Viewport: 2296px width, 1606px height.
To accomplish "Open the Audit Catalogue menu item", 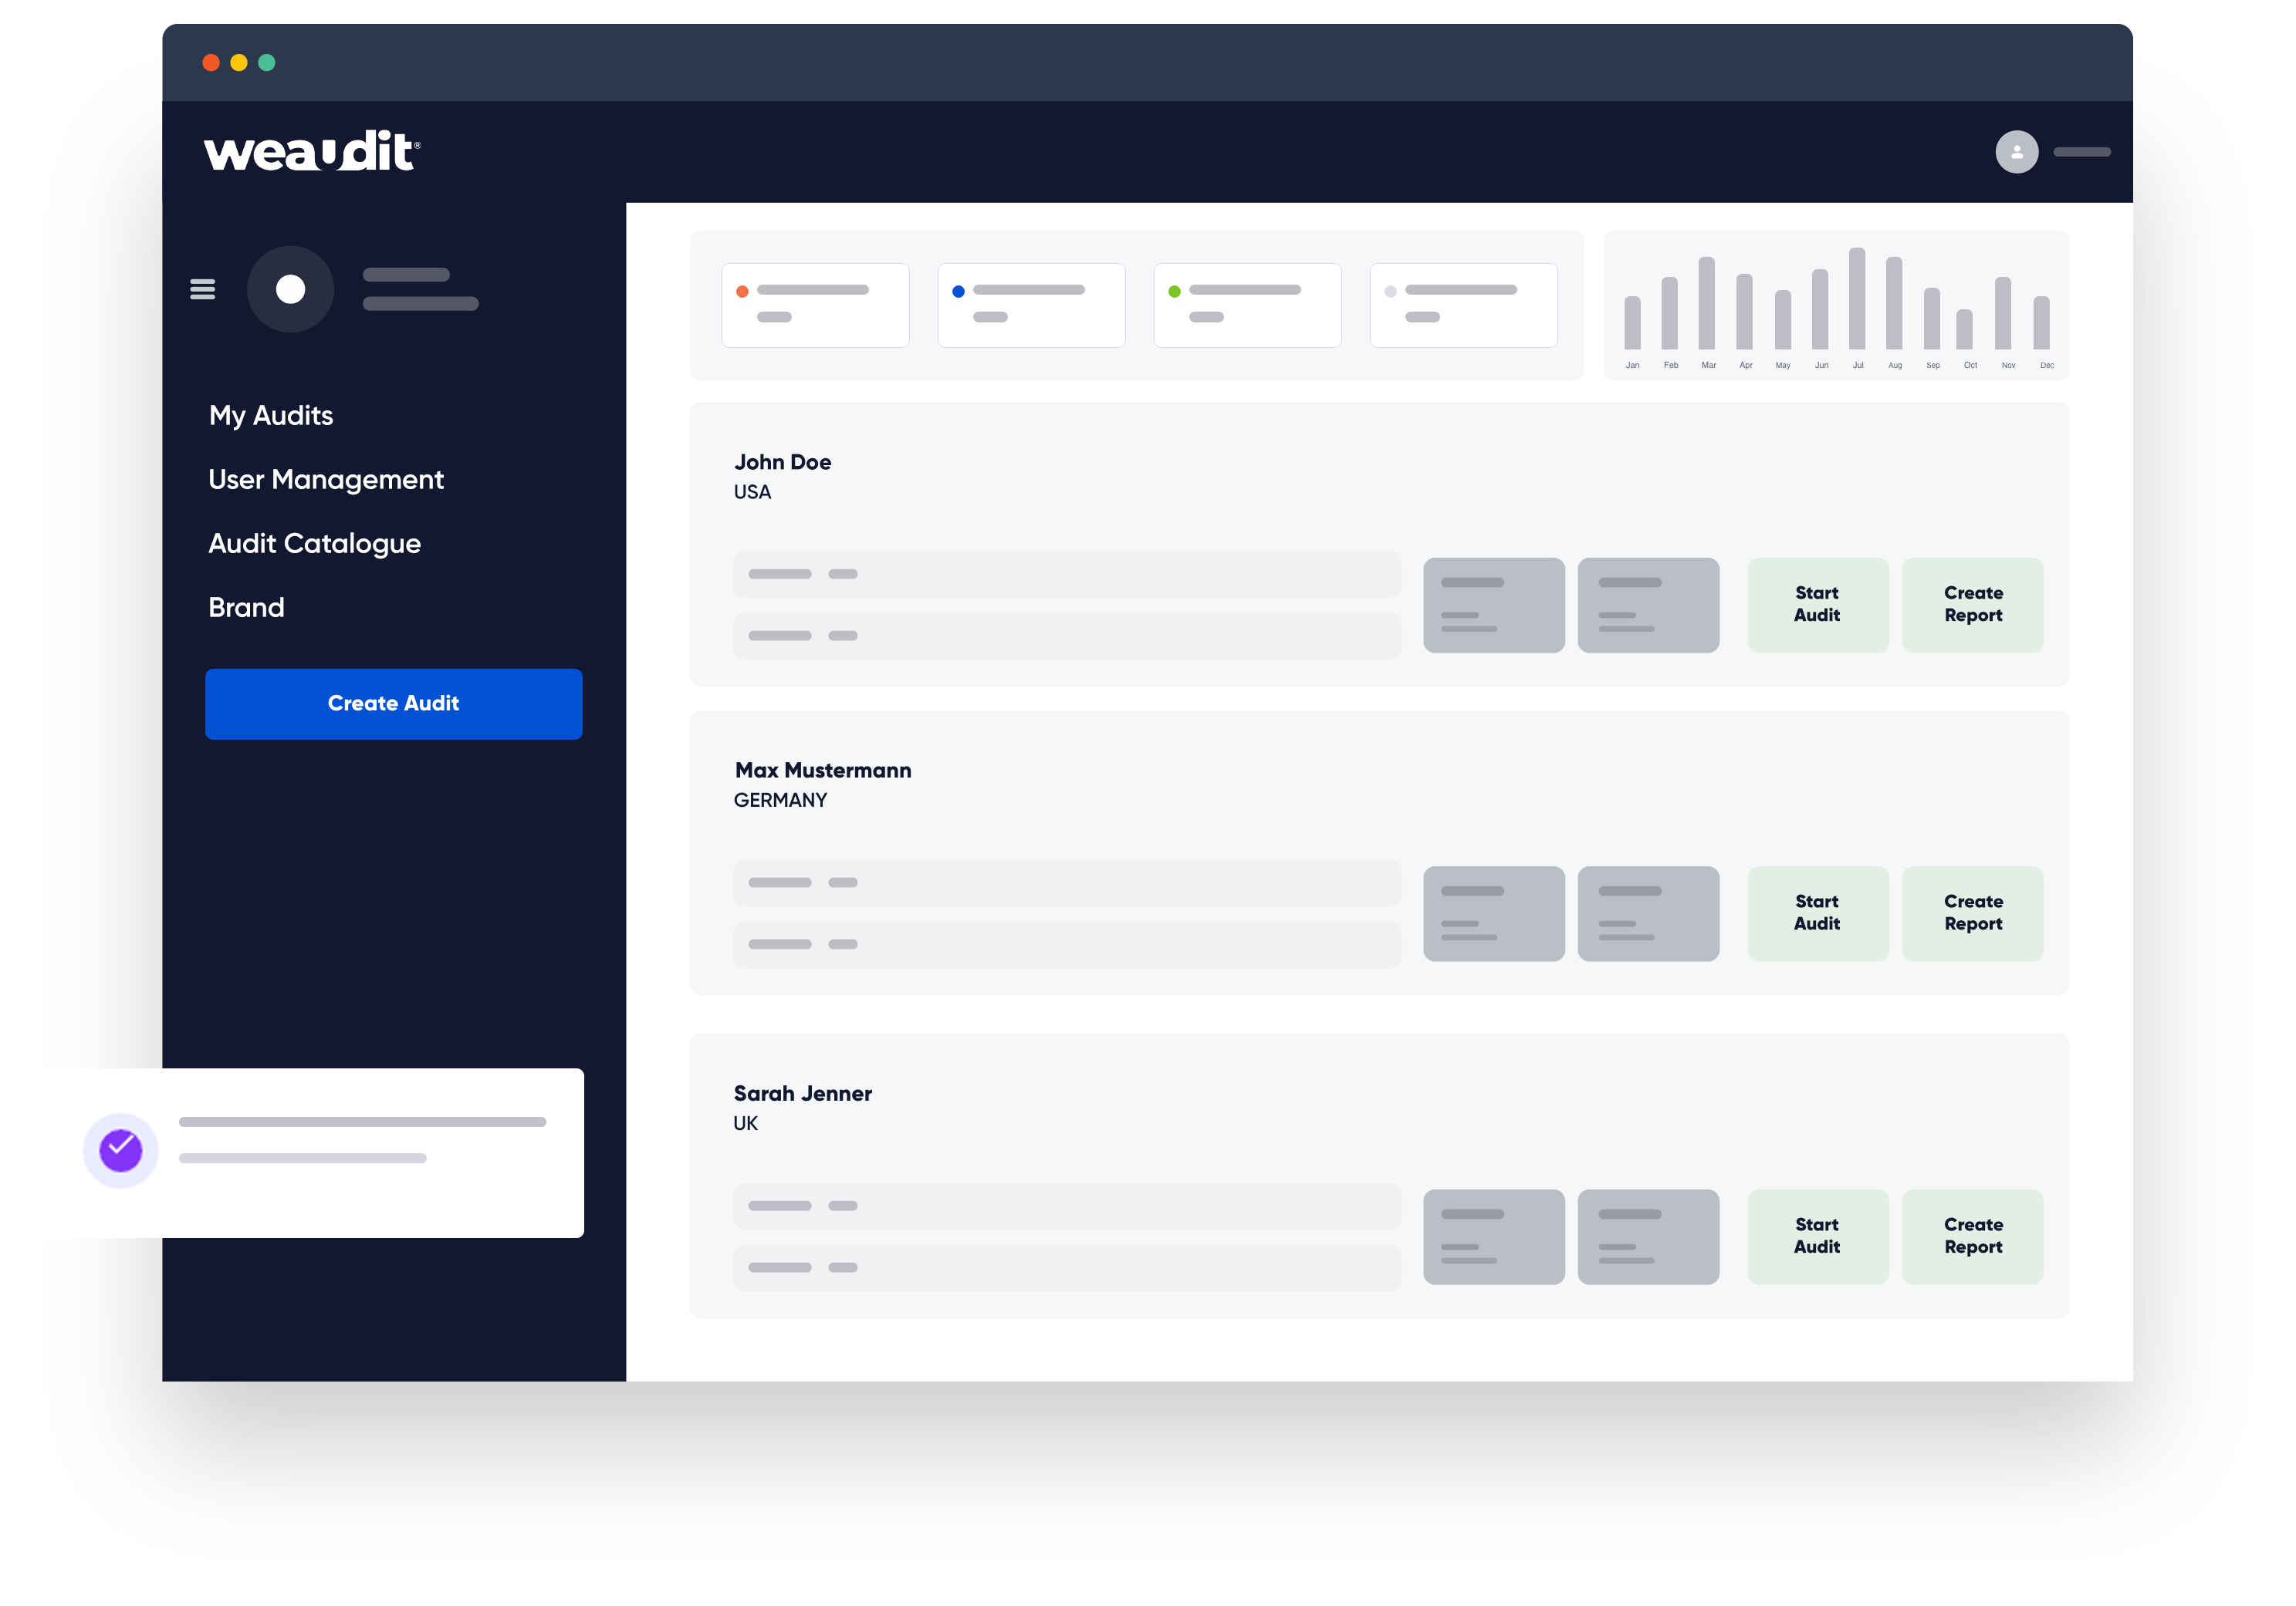I will (x=314, y=544).
